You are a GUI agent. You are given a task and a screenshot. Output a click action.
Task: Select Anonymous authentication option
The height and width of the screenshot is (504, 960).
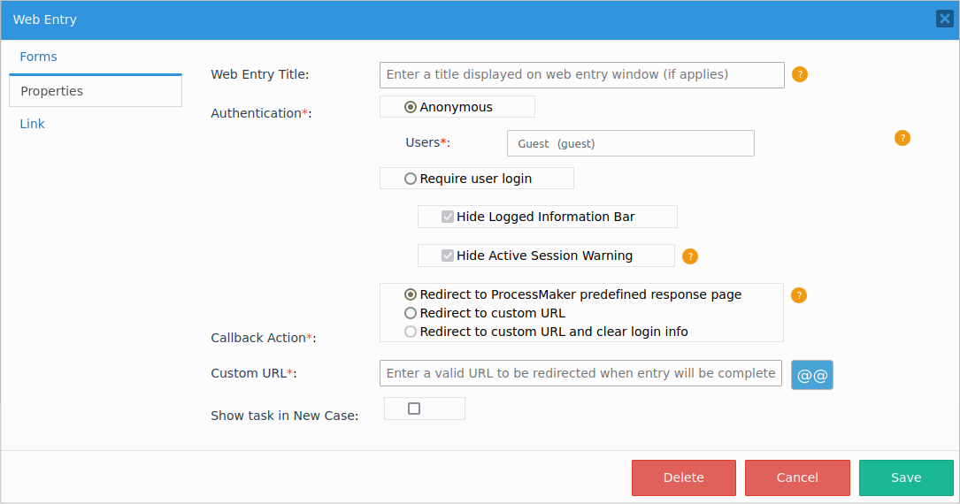coord(411,107)
